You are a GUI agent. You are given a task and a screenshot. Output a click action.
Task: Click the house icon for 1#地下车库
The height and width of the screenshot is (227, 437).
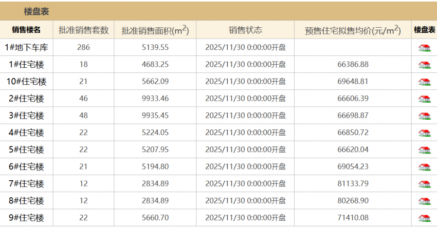point(424,48)
